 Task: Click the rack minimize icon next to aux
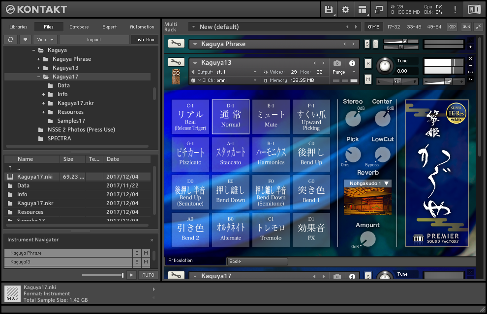478,27
